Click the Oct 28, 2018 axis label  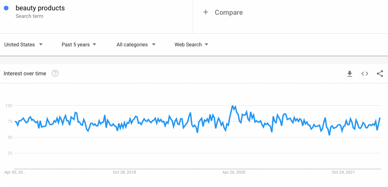[124, 172]
